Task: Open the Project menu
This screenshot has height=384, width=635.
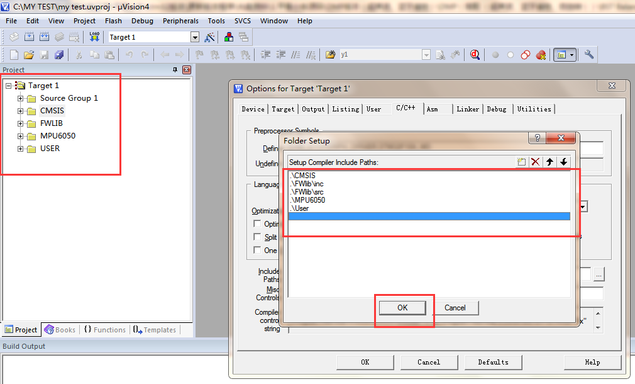Action: tap(84, 21)
